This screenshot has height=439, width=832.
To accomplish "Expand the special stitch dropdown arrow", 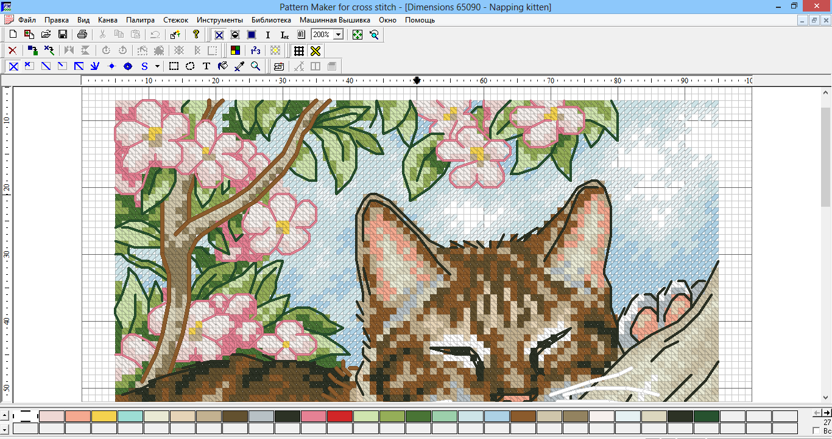I will [157, 66].
